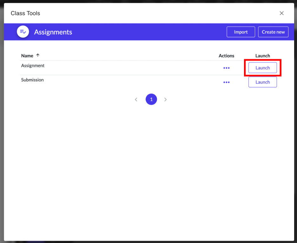Launch the Assignment item
Viewport: 297px width, 243px height.
click(x=262, y=68)
